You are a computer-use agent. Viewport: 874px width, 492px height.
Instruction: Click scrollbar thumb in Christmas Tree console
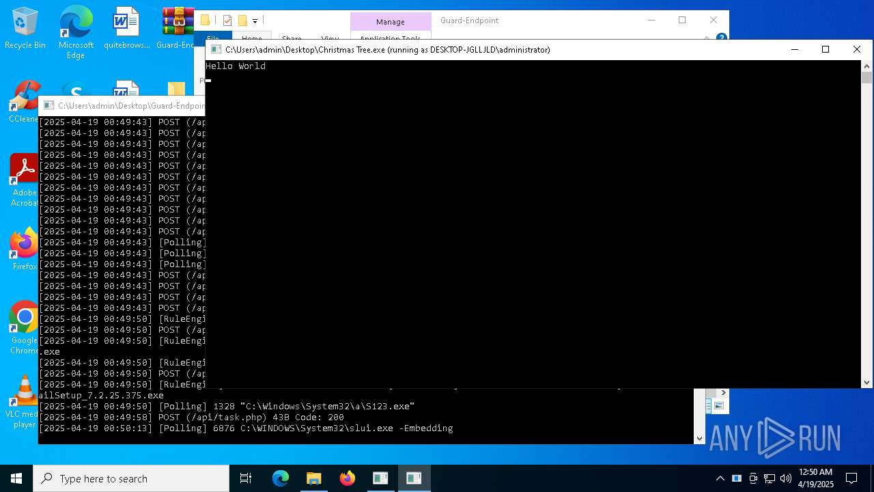pyautogui.click(x=866, y=78)
